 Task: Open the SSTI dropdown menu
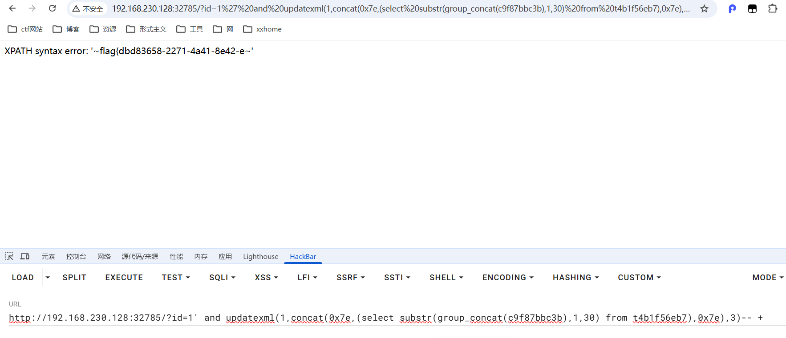(x=397, y=277)
